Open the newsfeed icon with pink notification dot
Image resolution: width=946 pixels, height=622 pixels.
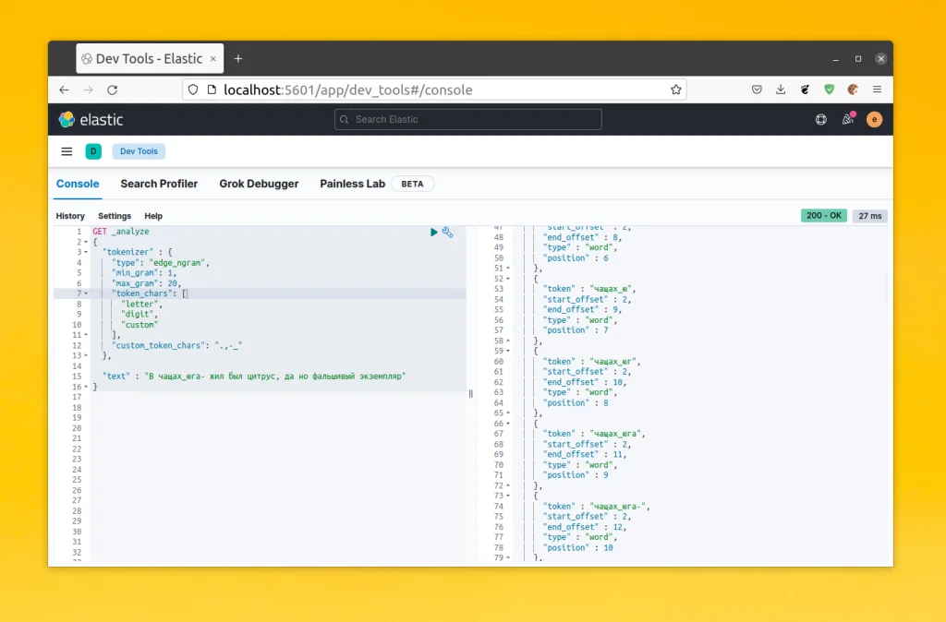[847, 119]
